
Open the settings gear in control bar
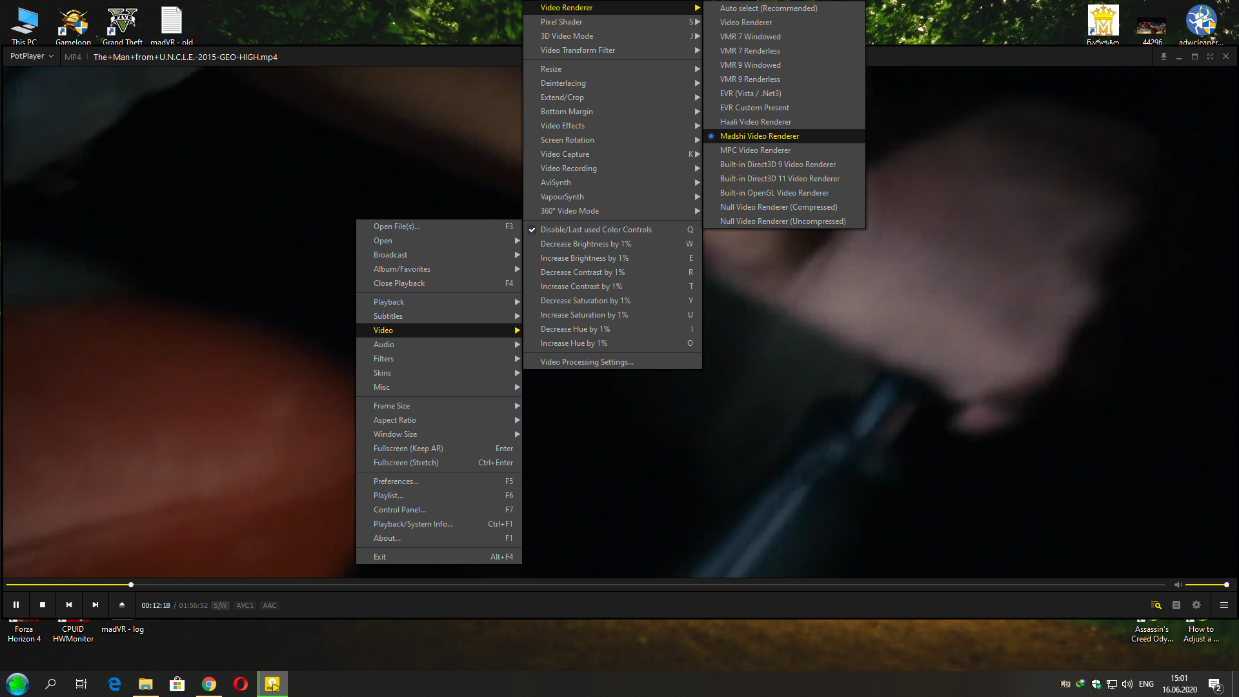(x=1196, y=605)
